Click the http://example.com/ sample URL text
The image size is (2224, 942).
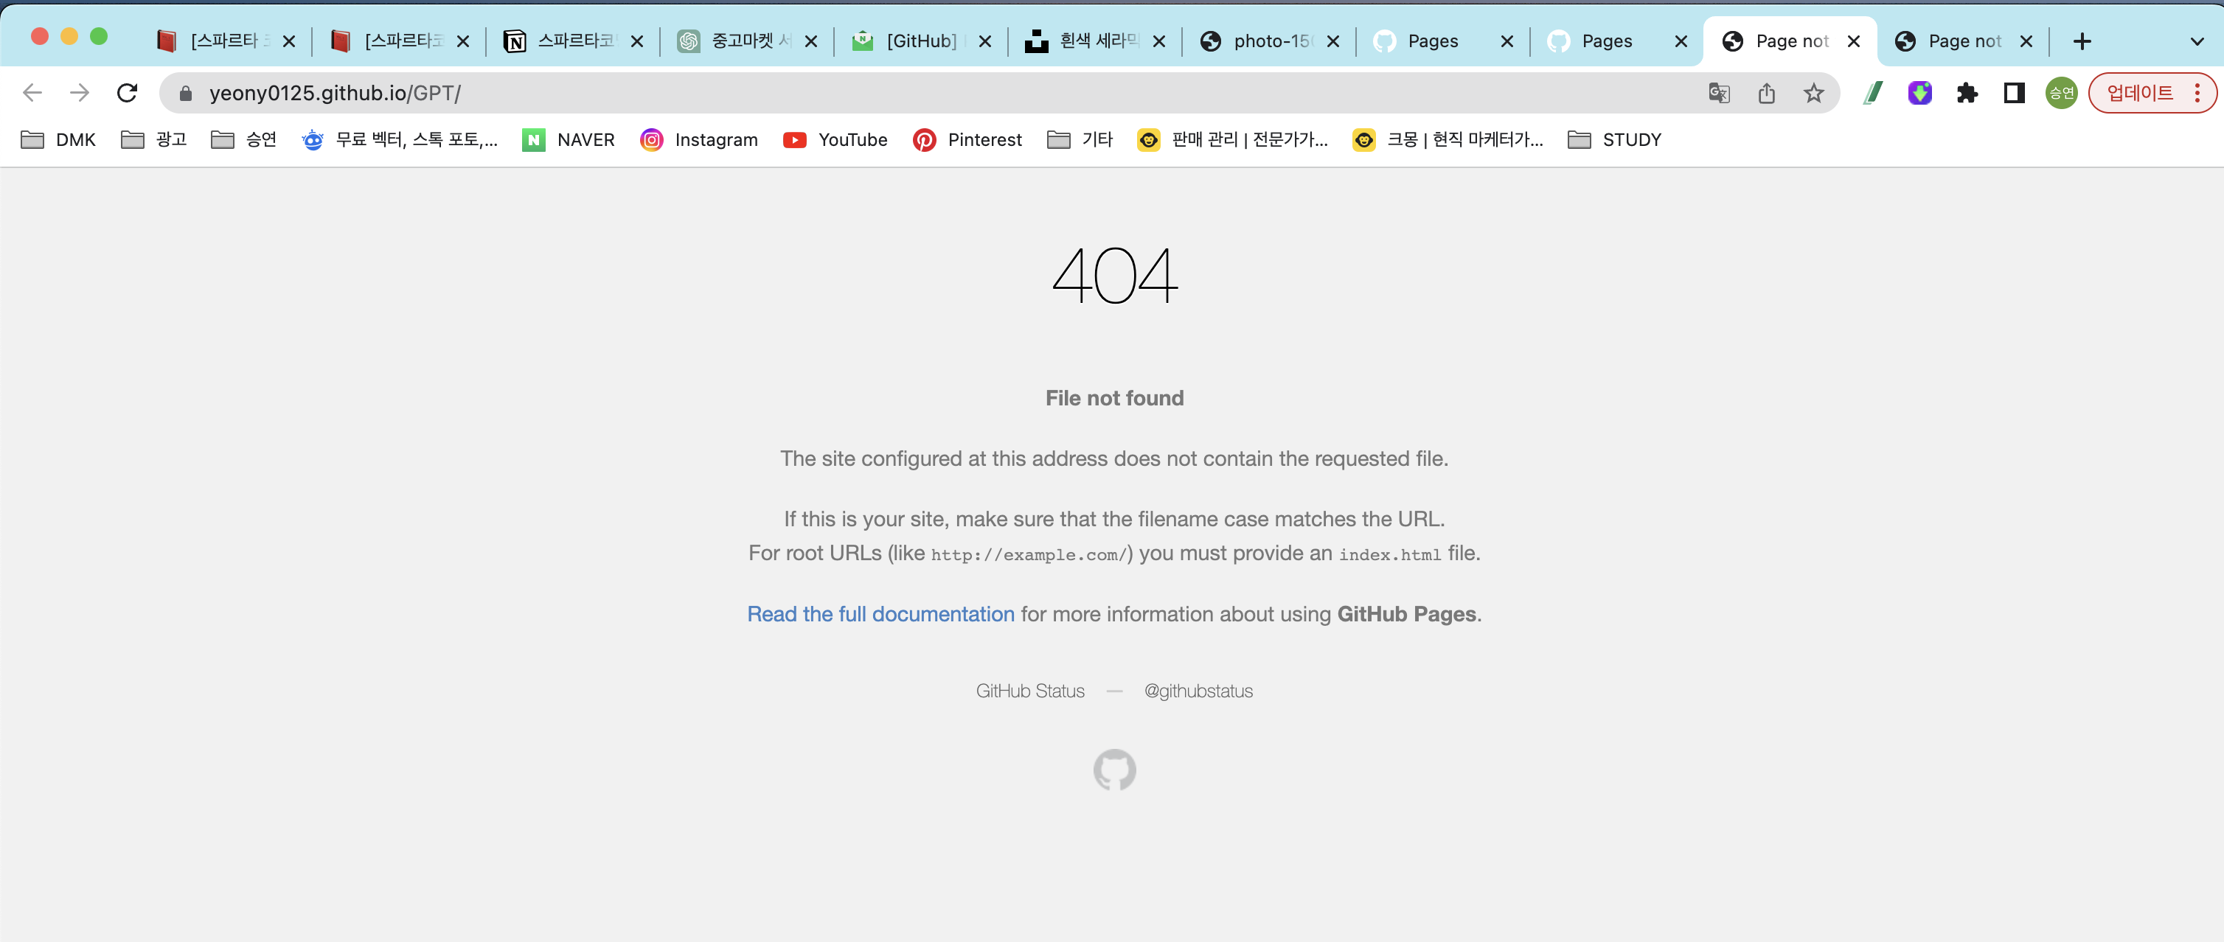point(1028,555)
